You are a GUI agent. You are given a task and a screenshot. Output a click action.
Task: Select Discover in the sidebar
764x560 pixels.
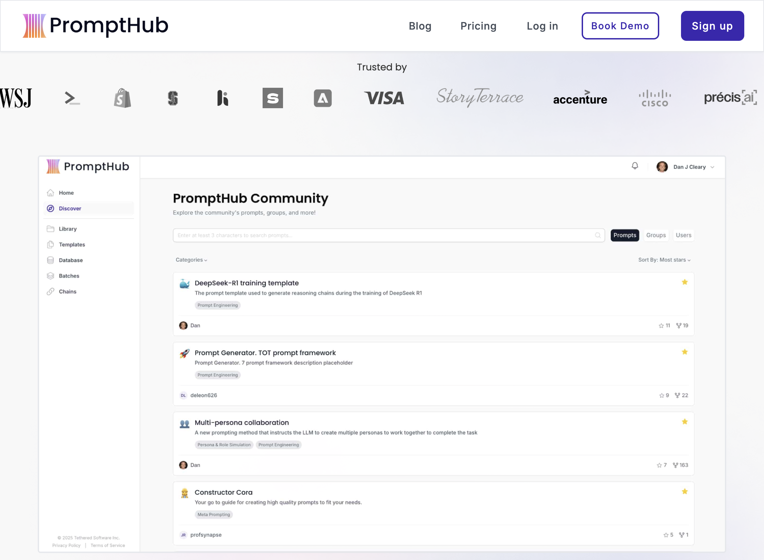[x=88, y=209]
